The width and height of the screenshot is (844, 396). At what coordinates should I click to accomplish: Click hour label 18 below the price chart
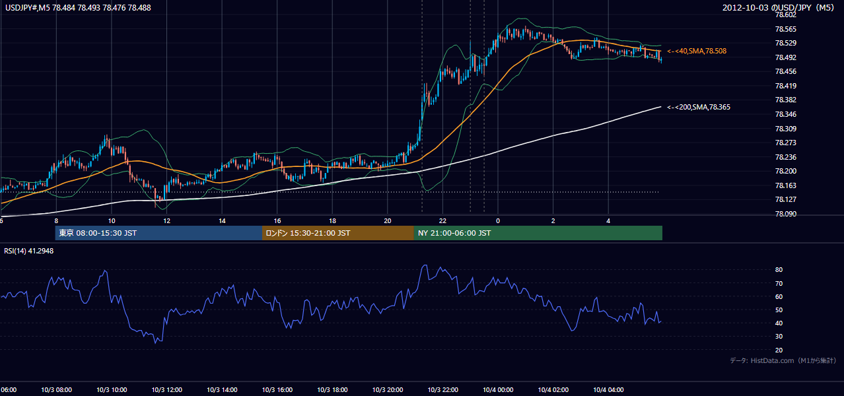click(333, 220)
